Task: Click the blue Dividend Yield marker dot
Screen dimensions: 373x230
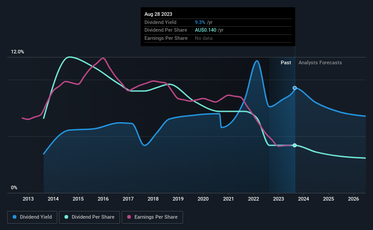Action: 295,88
